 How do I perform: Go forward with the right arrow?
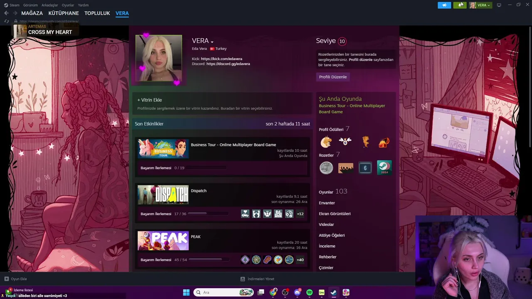(x=15, y=13)
